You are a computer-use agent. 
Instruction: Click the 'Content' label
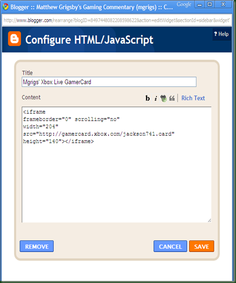pyautogui.click(x=31, y=97)
